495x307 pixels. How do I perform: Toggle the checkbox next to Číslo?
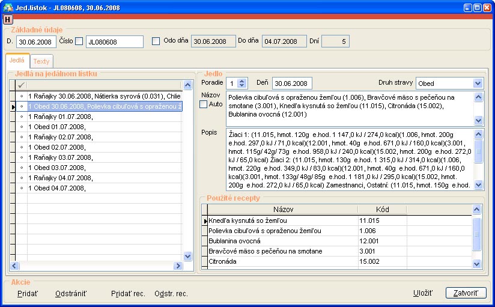pyautogui.click(x=79, y=41)
